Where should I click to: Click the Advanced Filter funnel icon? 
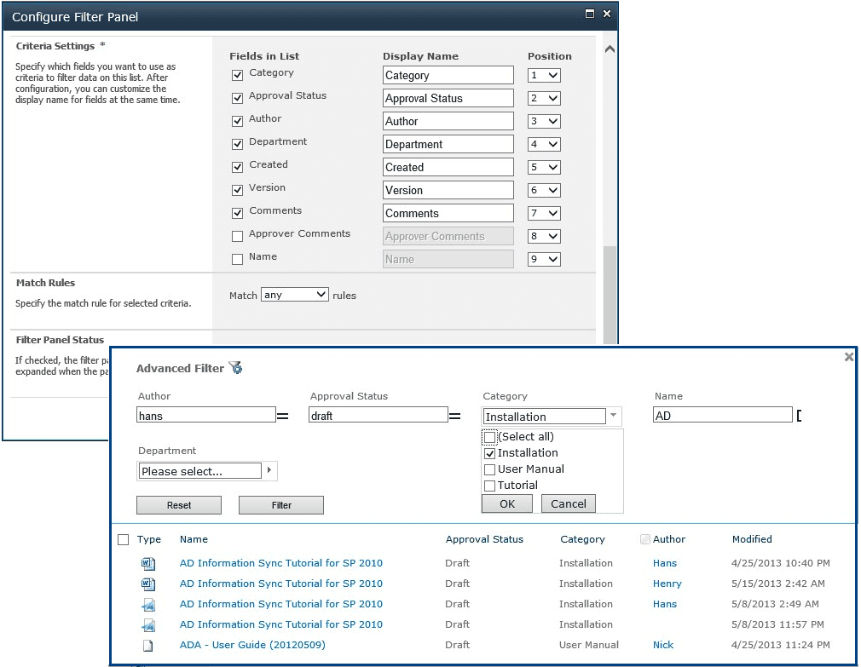[x=235, y=367]
